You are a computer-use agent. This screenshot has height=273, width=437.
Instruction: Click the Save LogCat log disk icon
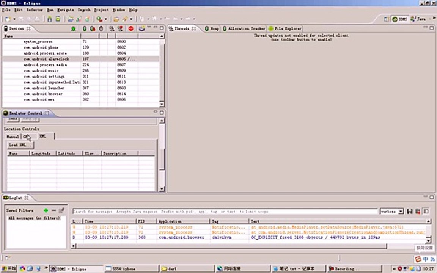click(410, 212)
